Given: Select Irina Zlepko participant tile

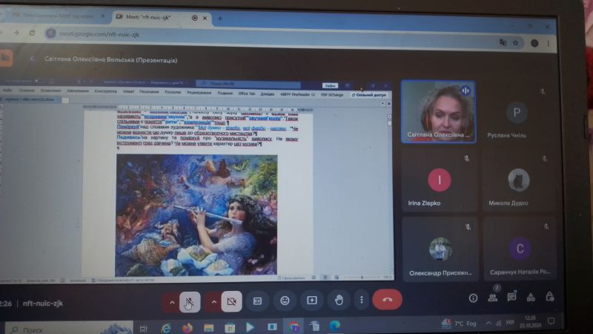Looking at the screenshot, I should coord(440,180).
